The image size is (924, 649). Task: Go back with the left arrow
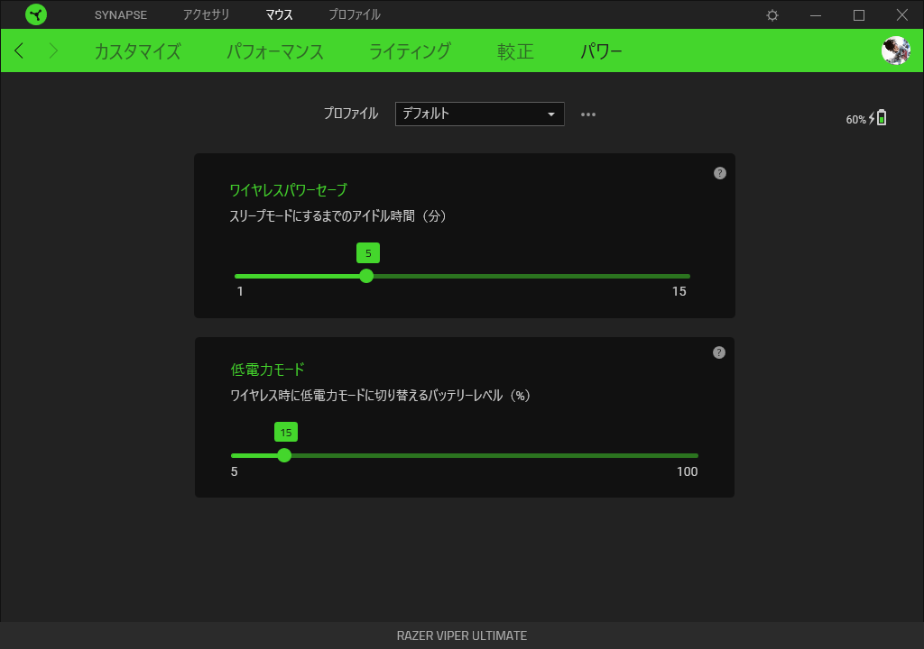[19, 50]
